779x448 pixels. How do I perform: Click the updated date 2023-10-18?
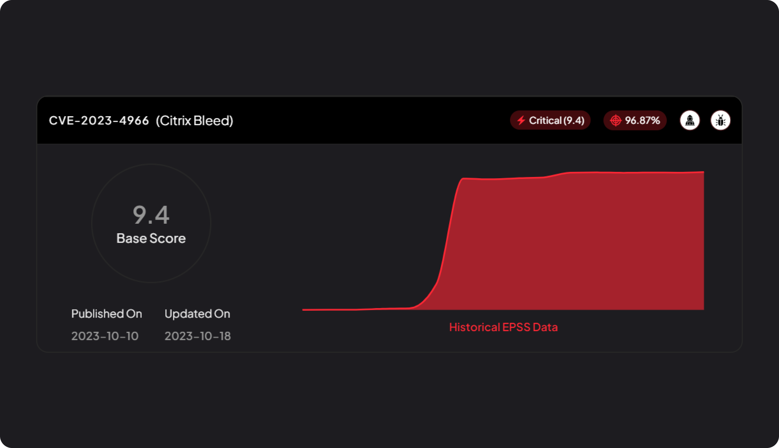click(198, 336)
